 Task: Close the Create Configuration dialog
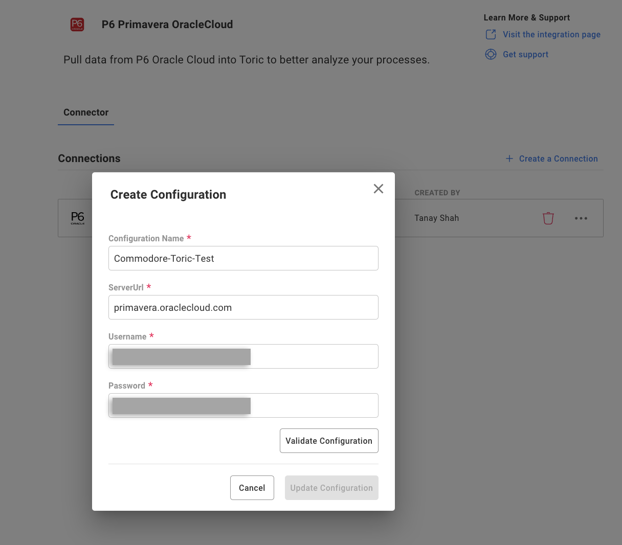pos(379,189)
